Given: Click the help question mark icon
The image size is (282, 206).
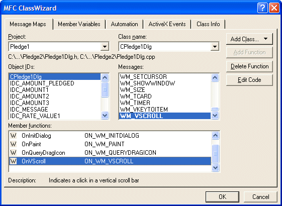Looking at the screenshot, I should click(x=262, y=8).
